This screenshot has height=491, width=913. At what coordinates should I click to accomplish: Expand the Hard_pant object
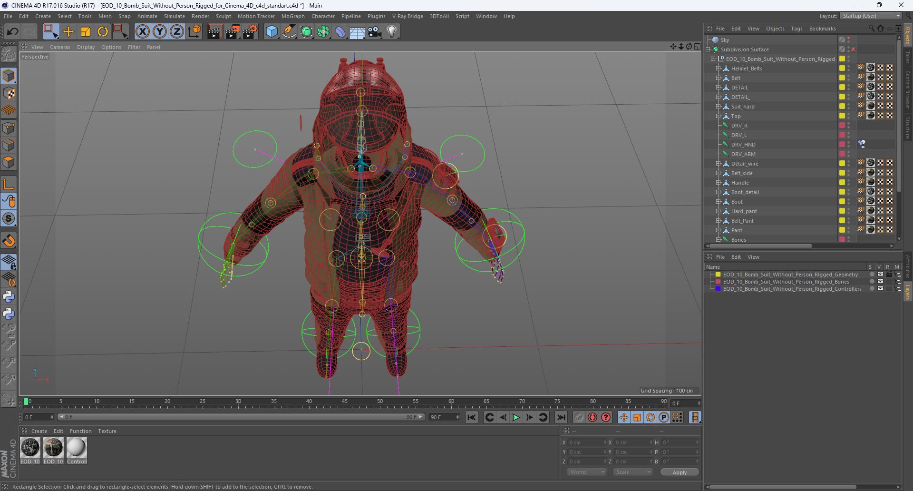point(719,211)
